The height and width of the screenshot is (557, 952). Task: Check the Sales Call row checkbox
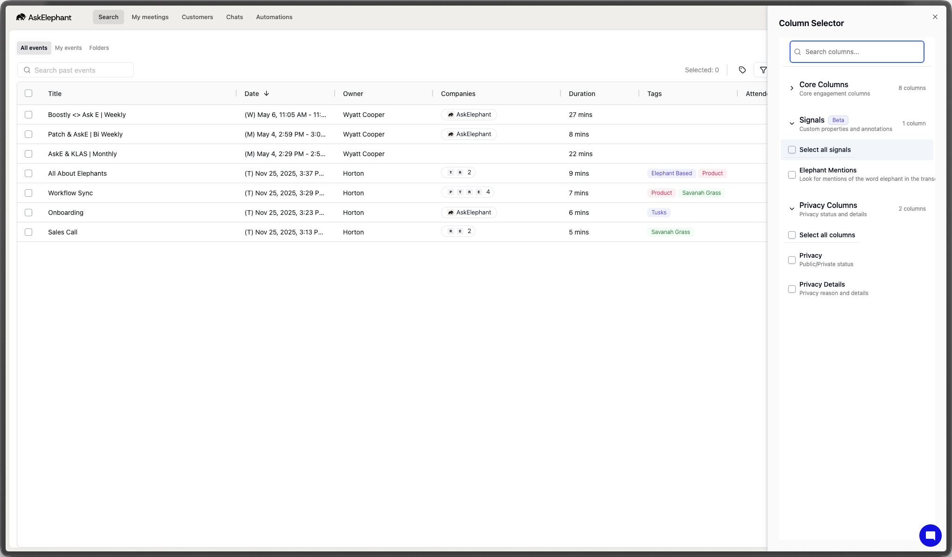(28, 232)
